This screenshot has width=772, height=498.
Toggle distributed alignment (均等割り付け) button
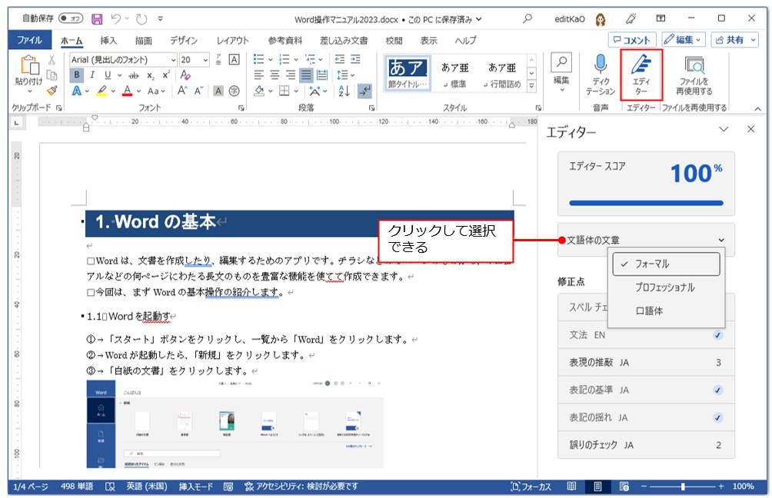[322, 75]
